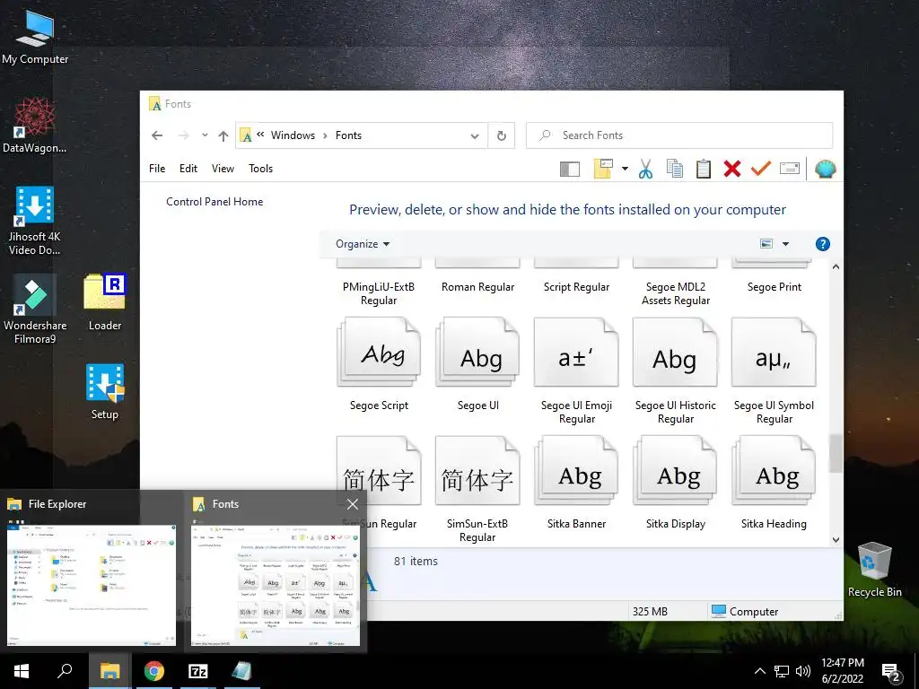Open 7-Zip from the taskbar
Image resolution: width=919 pixels, height=689 pixels.
pos(198,671)
